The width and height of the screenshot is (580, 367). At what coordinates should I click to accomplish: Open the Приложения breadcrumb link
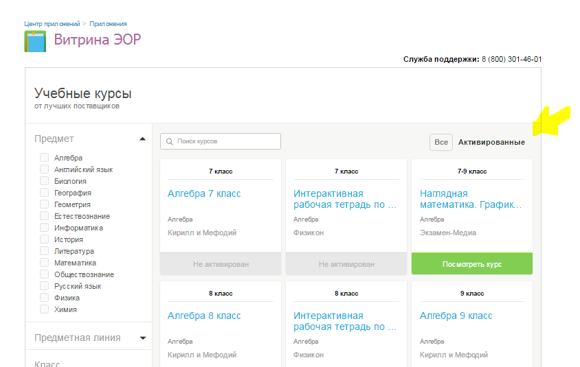108,23
